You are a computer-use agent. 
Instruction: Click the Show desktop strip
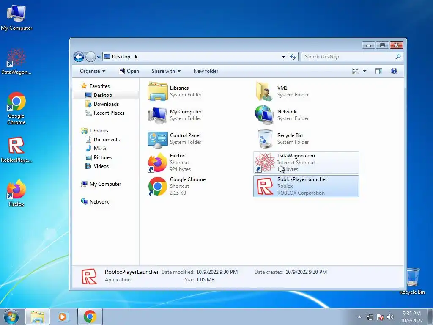pos(430,317)
